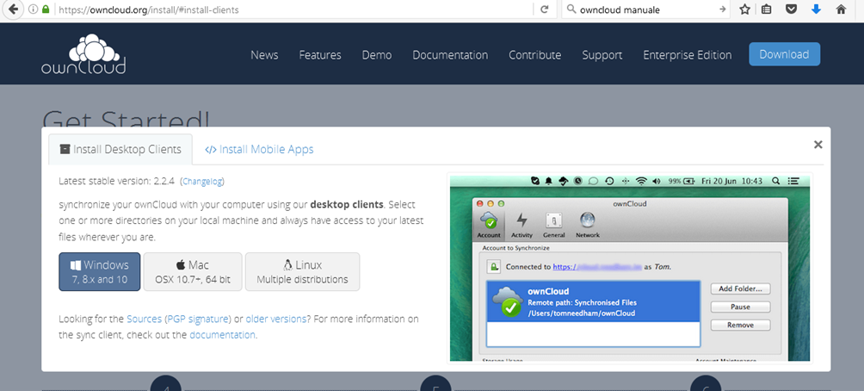The width and height of the screenshot is (864, 391).
Task: Click the green padlock security icon
Action: tap(46, 9)
